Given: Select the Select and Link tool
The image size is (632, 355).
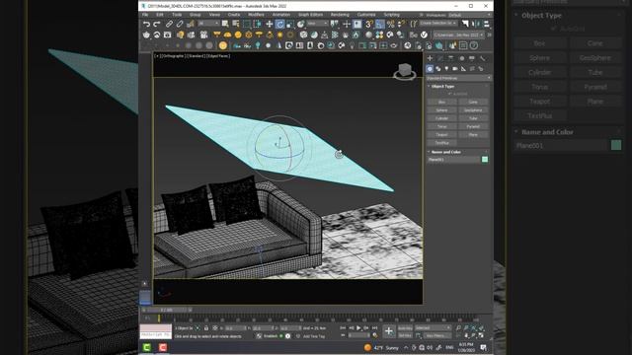Looking at the screenshot, I should 169,24.
